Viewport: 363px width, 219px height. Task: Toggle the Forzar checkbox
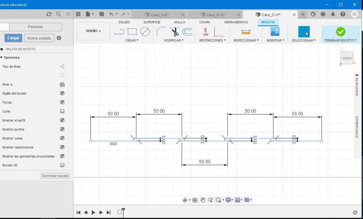click(62, 102)
